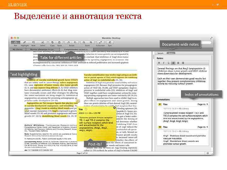
Task: Center the notes text
Action: (178, 63)
